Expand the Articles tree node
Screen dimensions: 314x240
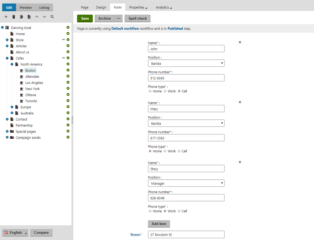pyautogui.click(x=7, y=46)
